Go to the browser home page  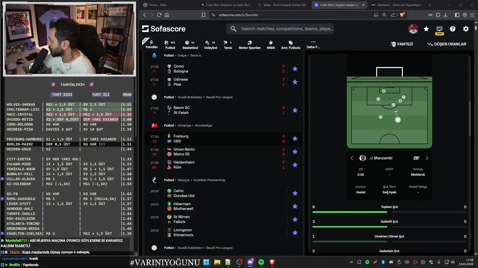(x=167, y=15)
